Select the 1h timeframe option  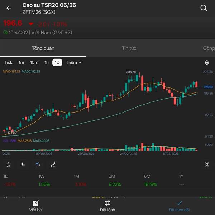47,62
